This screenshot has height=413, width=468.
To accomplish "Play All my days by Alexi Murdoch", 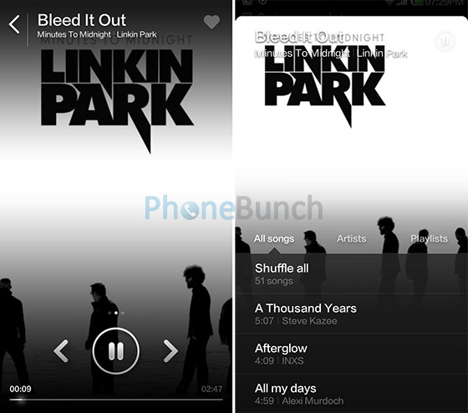I will [352, 394].
